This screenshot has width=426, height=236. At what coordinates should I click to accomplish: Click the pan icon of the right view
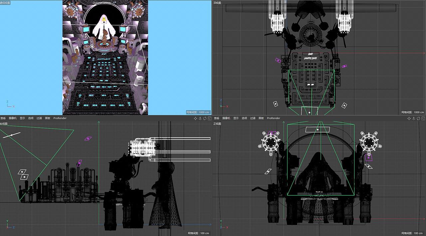pos(195,118)
